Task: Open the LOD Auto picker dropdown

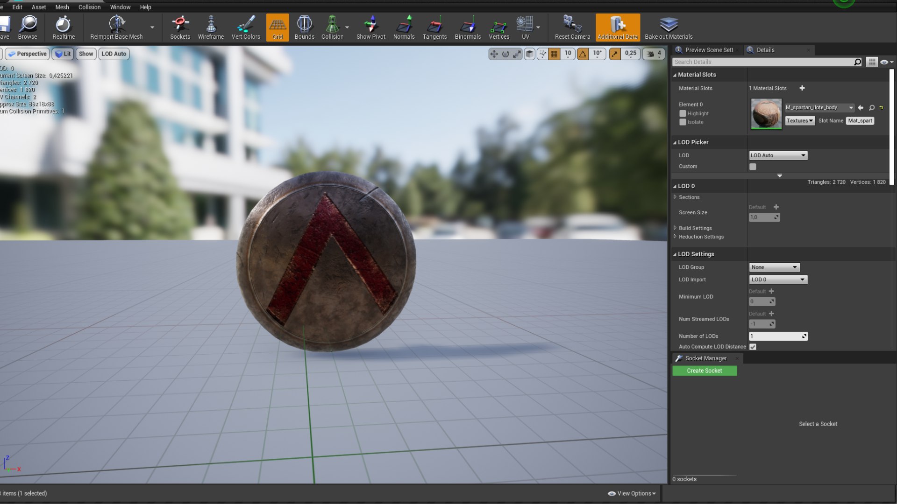Action: [778, 155]
